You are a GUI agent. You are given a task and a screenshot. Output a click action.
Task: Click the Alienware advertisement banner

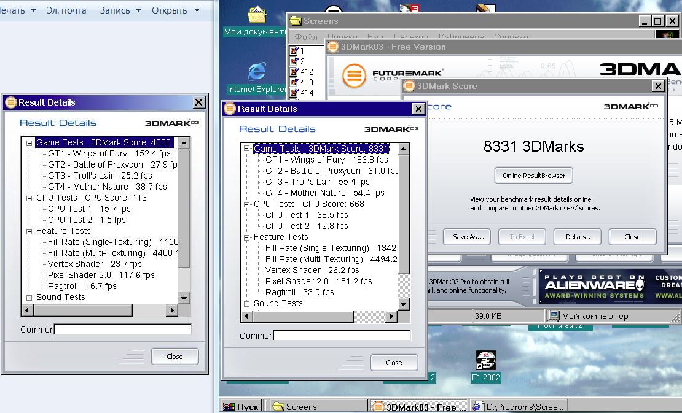pos(610,286)
